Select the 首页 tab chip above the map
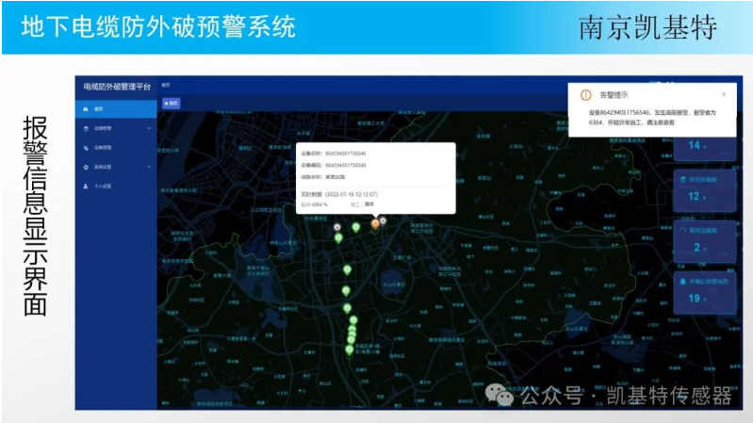 171,104
